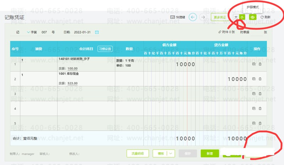Click the 流量明细 button
The height and width of the screenshot is (165, 284).
(138, 154)
